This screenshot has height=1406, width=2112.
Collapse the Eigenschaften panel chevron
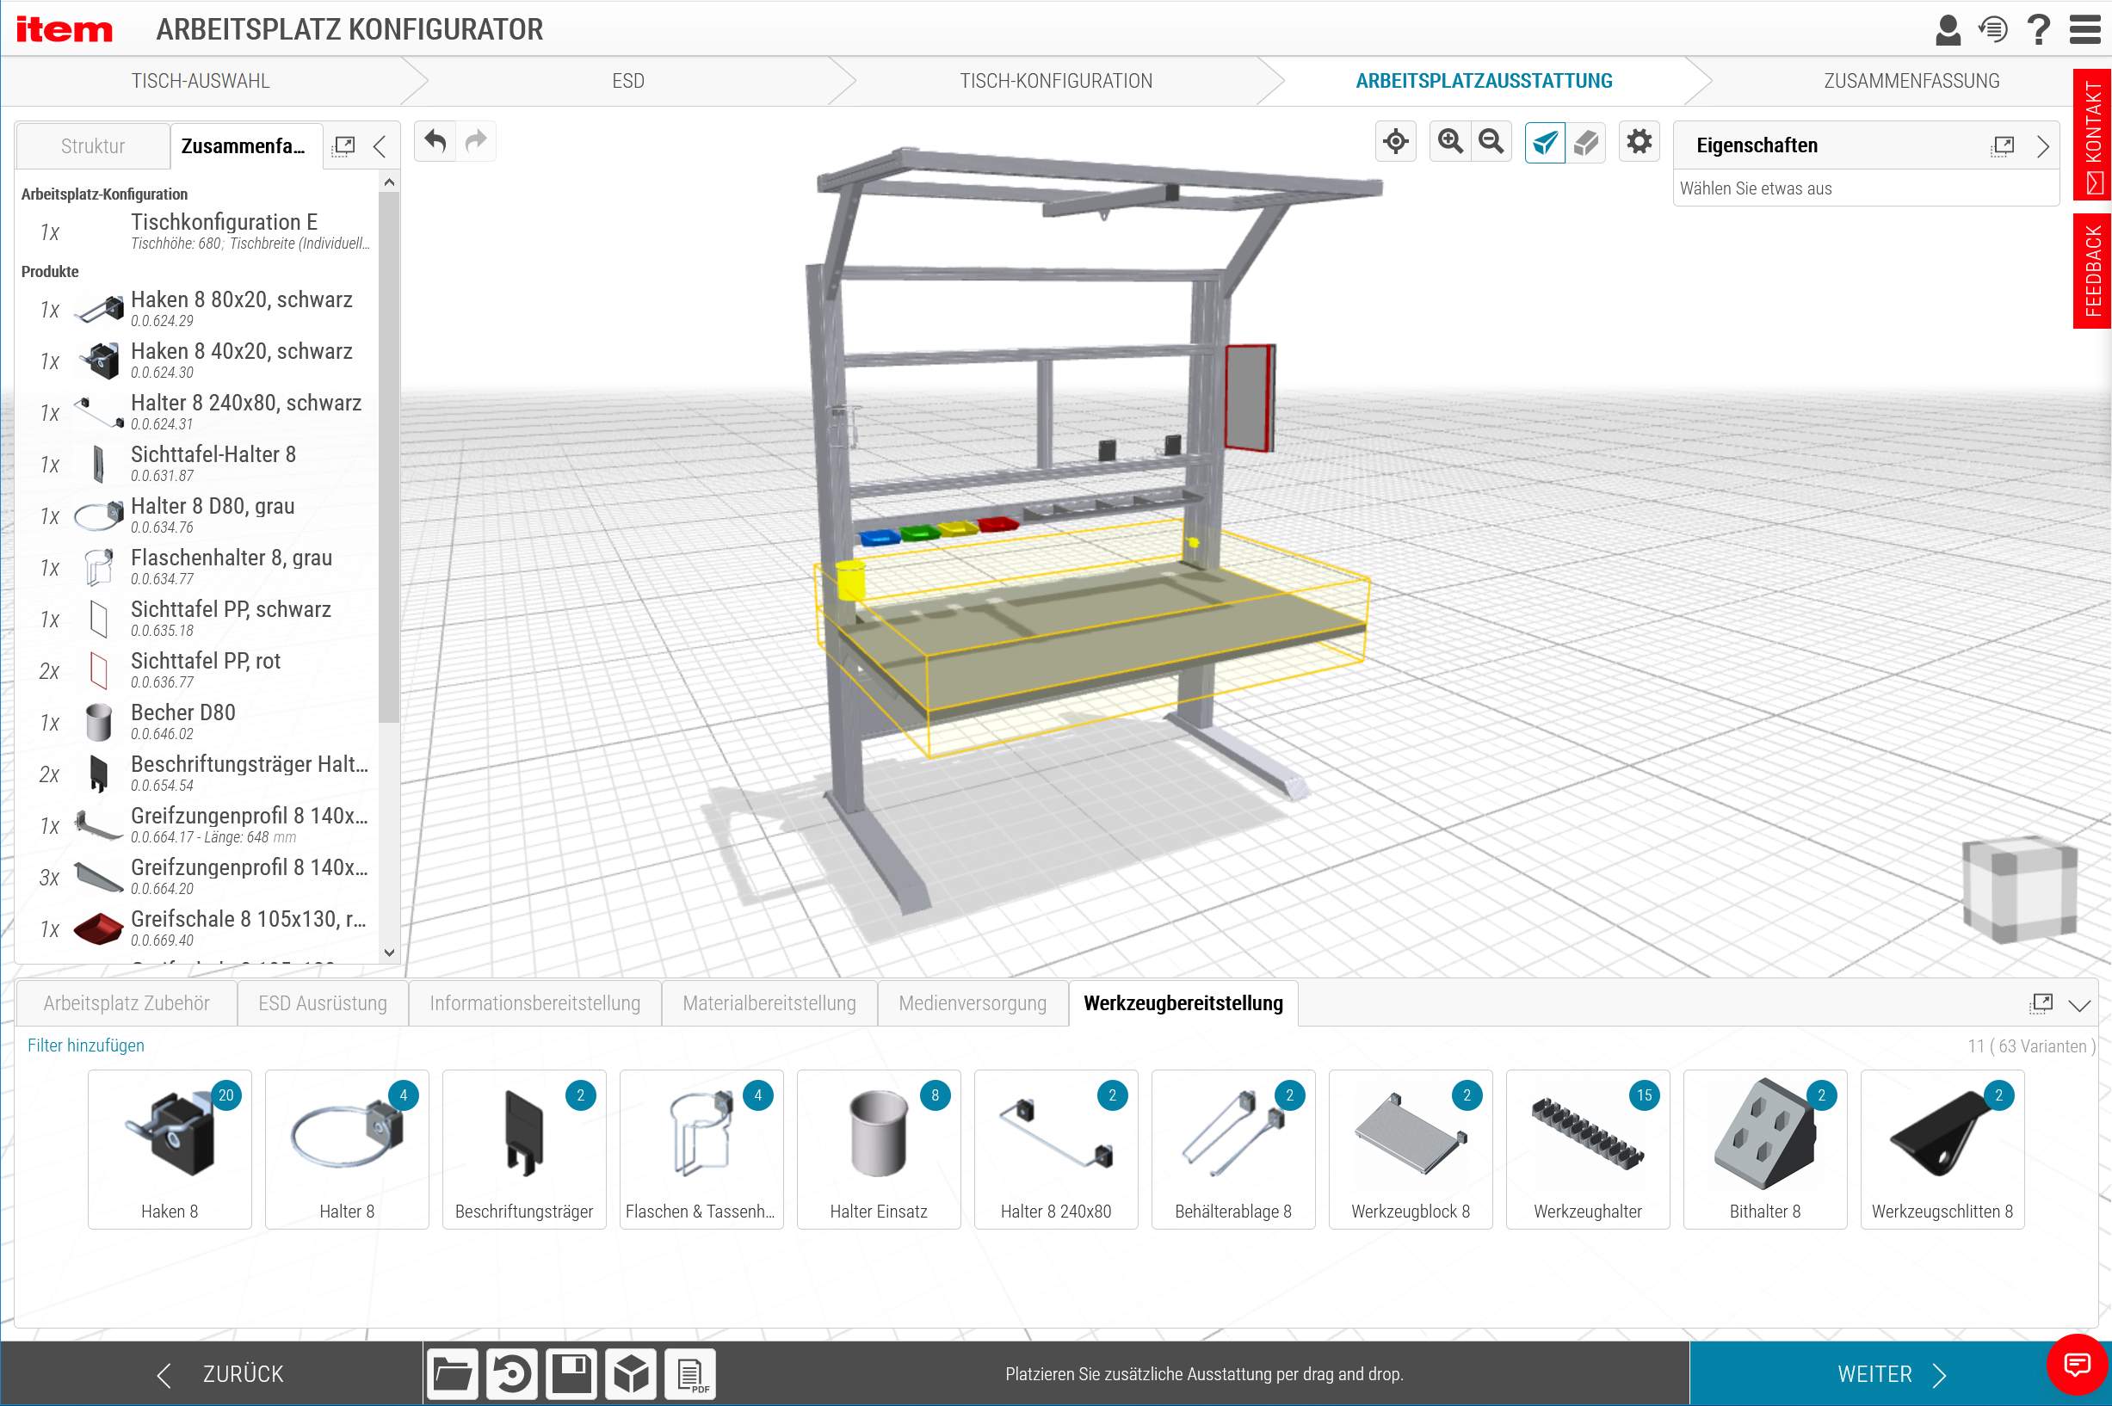point(2042,146)
